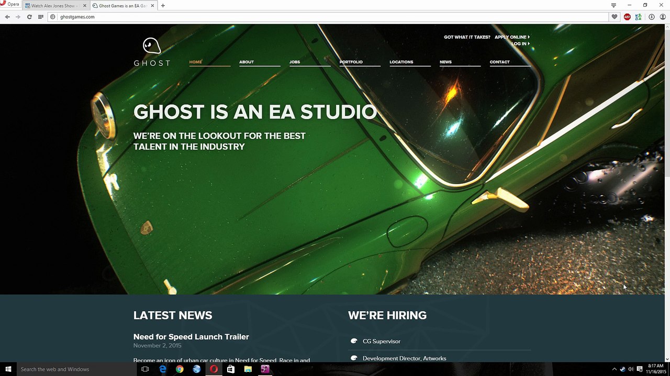
Task: Click the Search the web and Windows box
Action: click(x=77, y=369)
